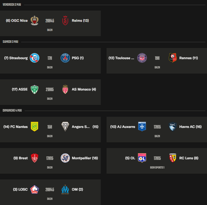Open the ASSE team name link

click(20, 89)
